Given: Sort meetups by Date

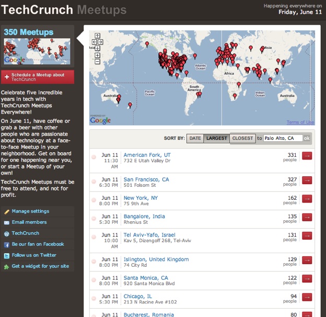Looking at the screenshot, I should [x=195, y=139].
